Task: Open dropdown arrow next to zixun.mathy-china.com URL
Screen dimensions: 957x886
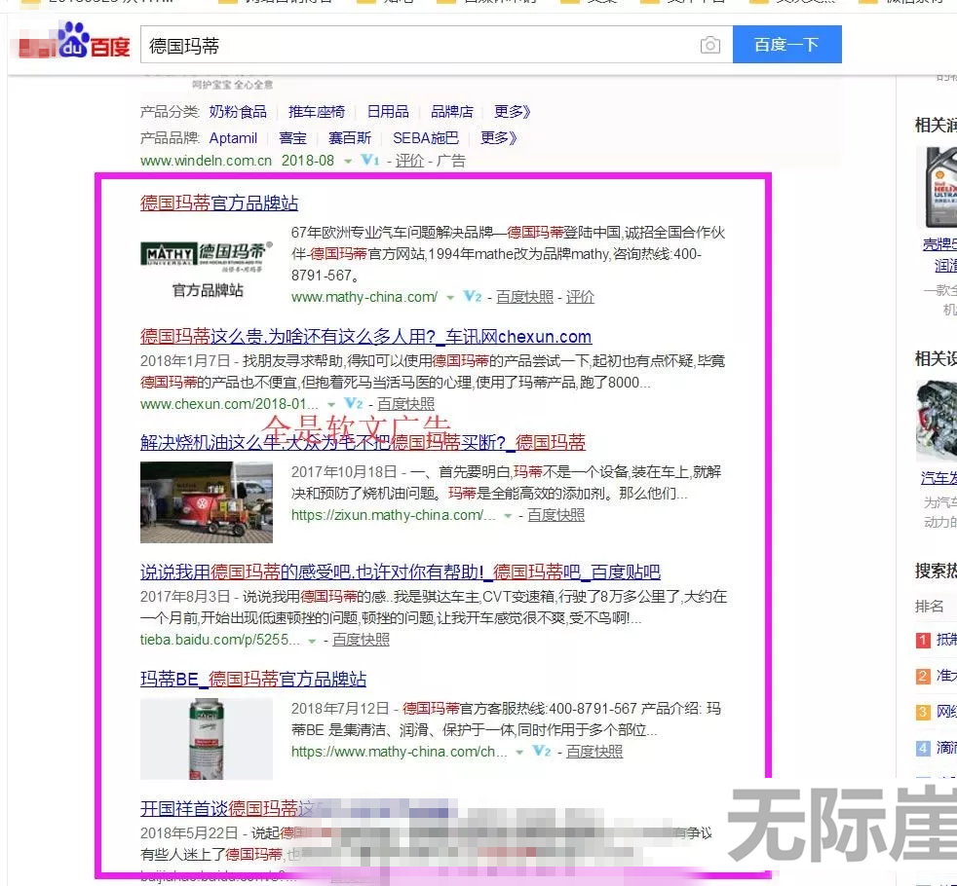Action: (507, 516)
